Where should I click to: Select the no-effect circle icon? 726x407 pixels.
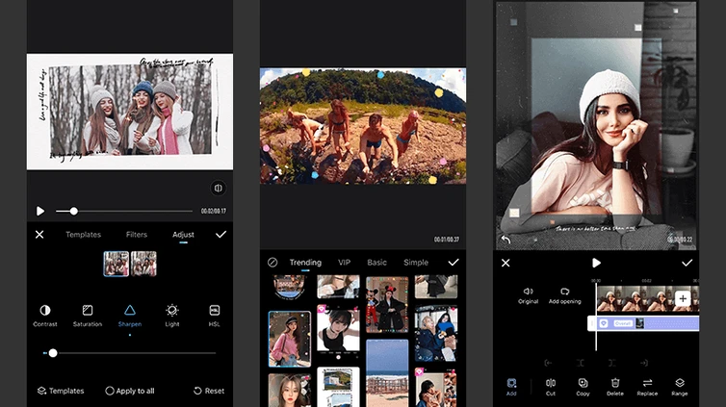tap(272, 263)
